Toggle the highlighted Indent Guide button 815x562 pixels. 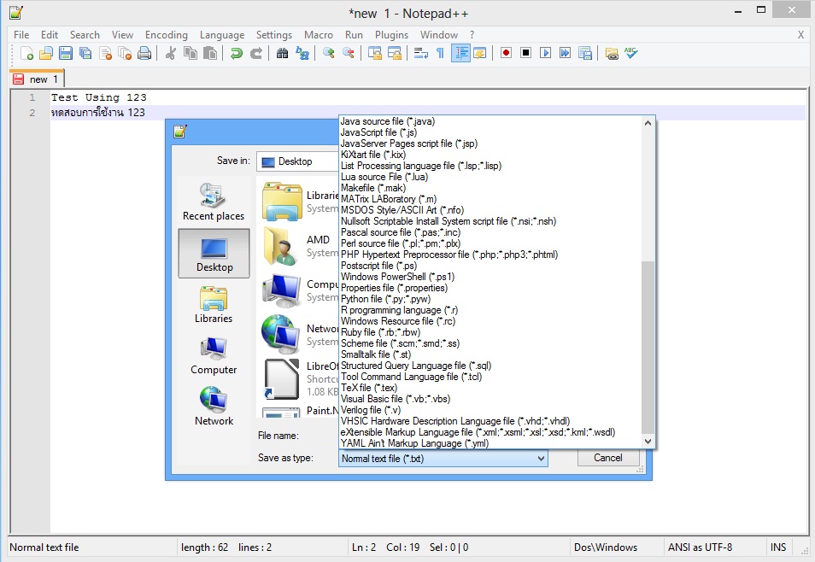[460, 53]
